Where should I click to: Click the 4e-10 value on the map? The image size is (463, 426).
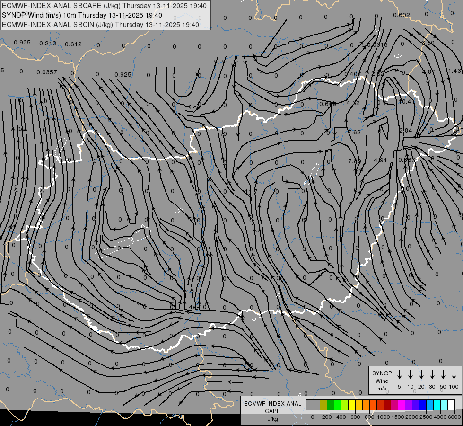[x=198, y=307]
